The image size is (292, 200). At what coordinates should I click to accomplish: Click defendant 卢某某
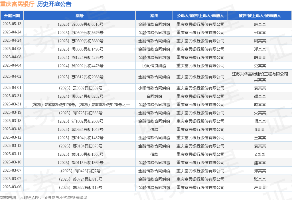coord(260,187)
